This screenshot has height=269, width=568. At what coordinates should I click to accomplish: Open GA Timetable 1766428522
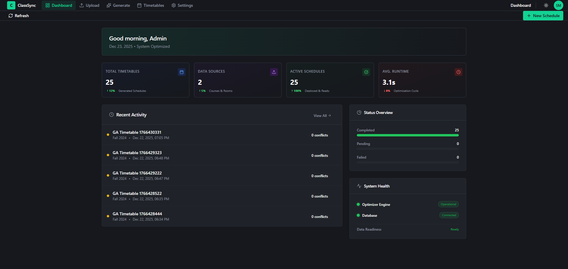pyautogui.click(x=222, y=196)
